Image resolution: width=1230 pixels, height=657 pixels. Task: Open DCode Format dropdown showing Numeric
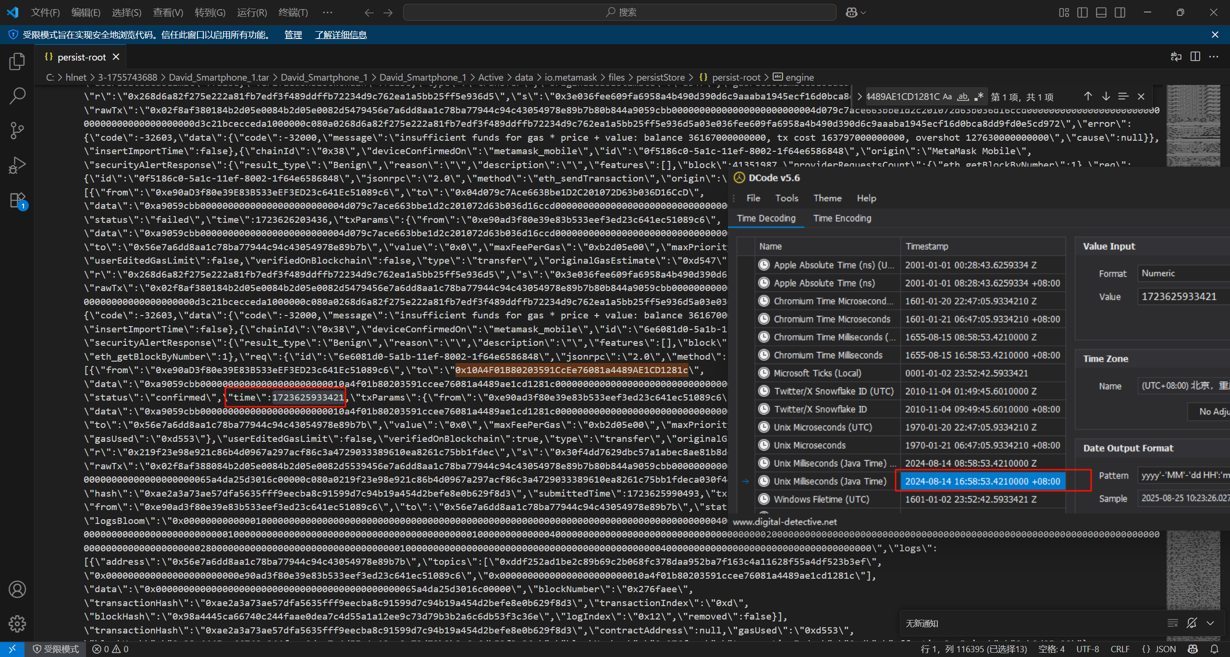pyautogui.click(x=1183, y=273)
